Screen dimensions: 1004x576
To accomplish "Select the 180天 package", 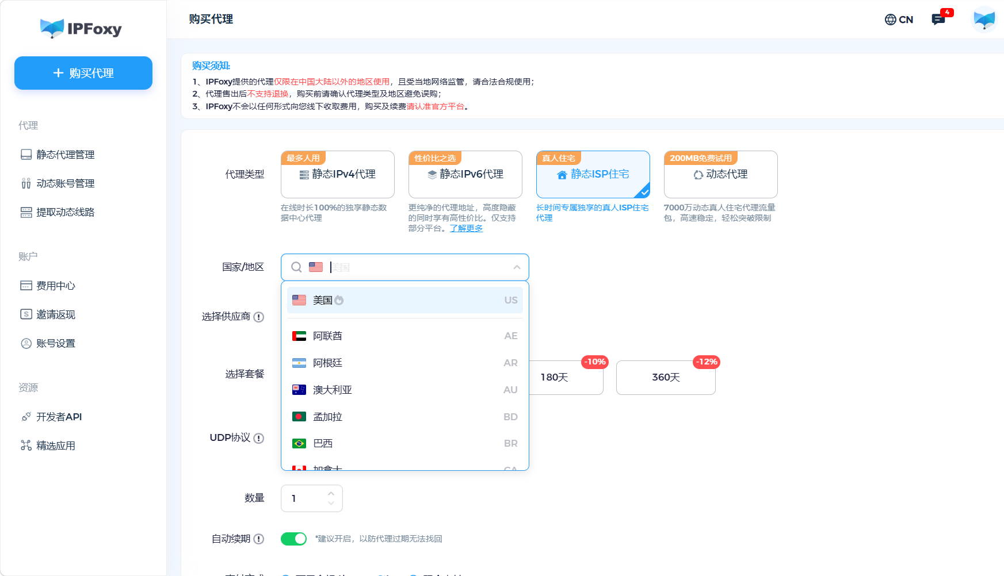I will [566, 377].
